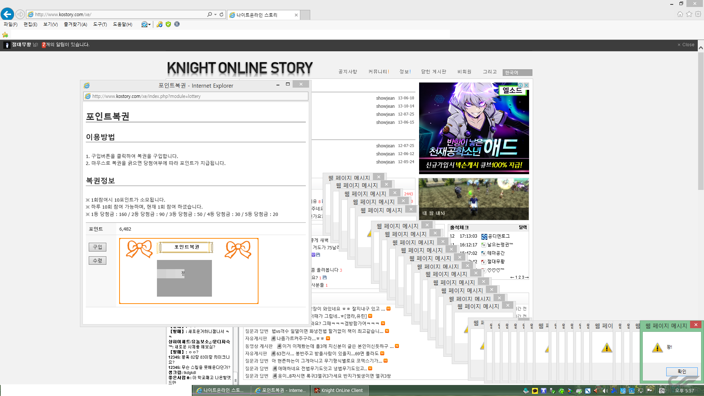Switch to Knight OnLine Client taskbar button
Screen dimensions: 704x396
[x=340, y=390]
